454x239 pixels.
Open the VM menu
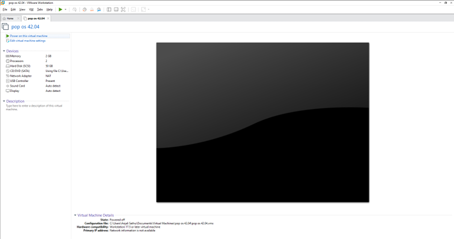pyautogui.click(x=31, y=9)
